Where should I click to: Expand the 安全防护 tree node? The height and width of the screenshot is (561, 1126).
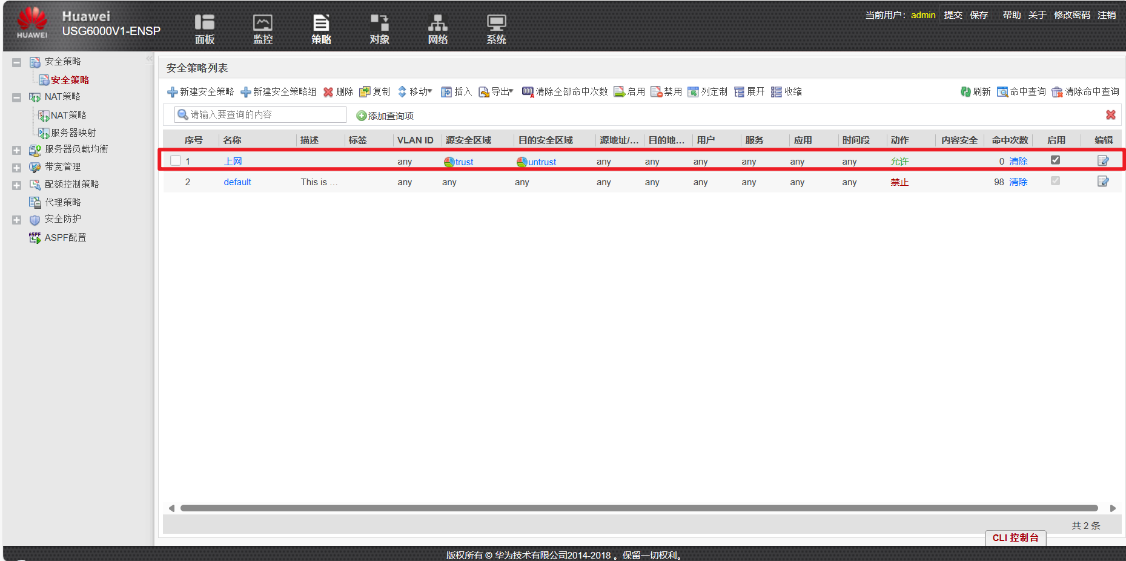point(16,219)
